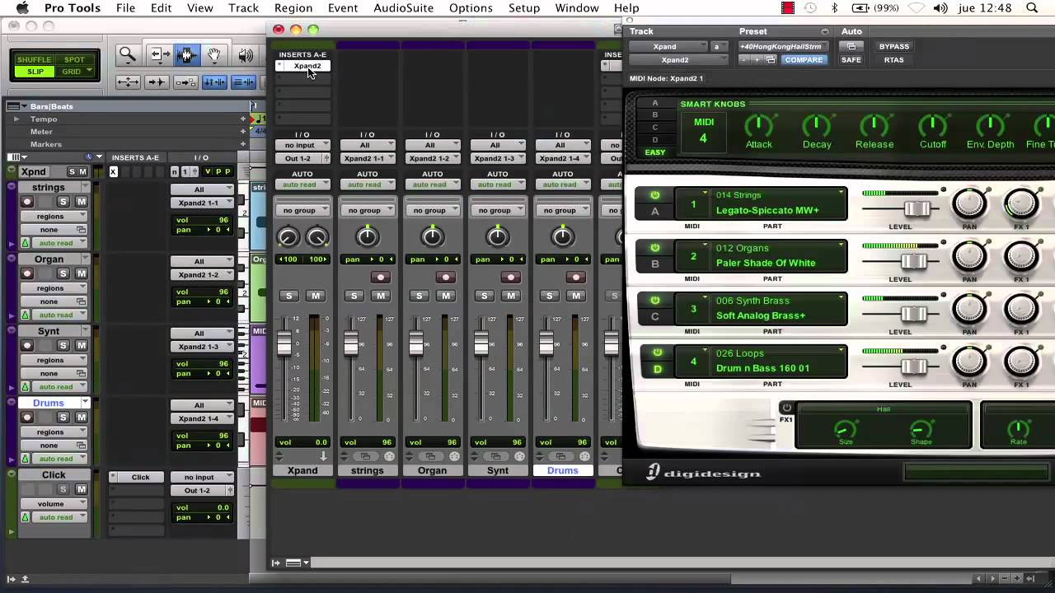Toggle Link Timeline and Edit Selection

pyautogui.click(x=214, y=82)
